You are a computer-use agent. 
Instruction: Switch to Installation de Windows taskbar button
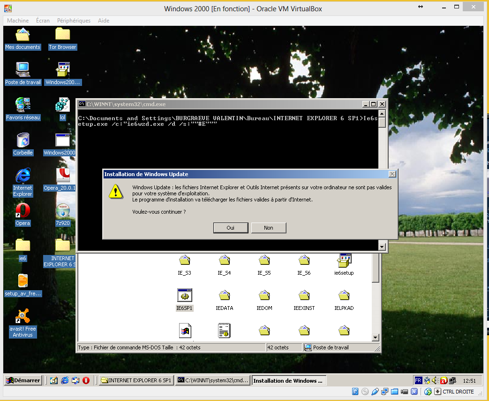289,380
